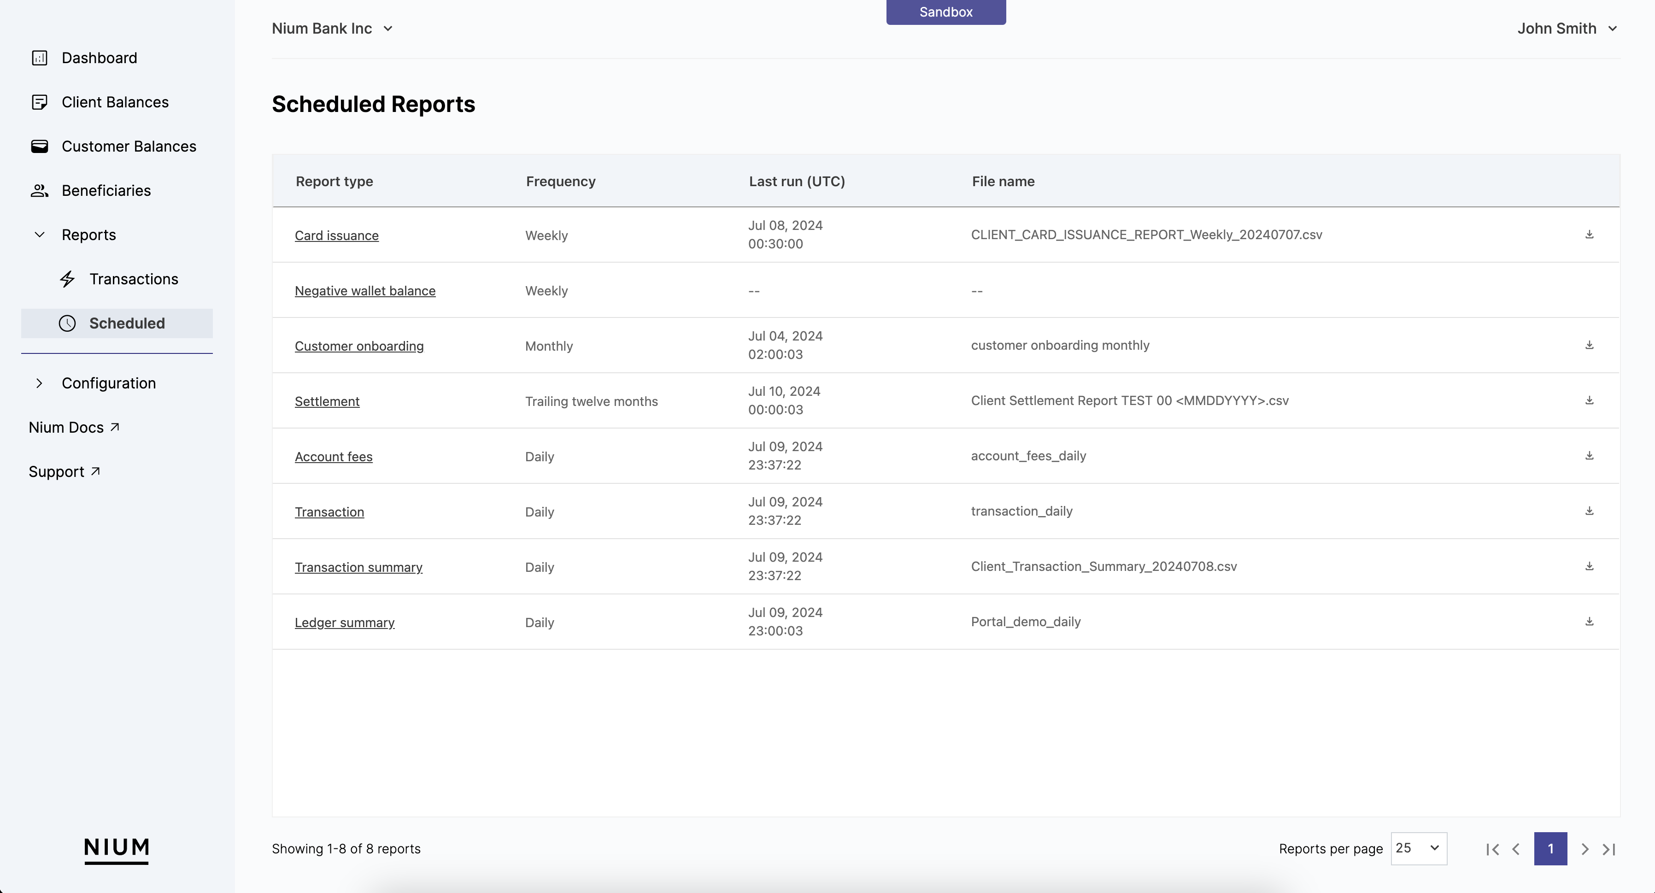Open the Support external link
This screenshot has height=893, width=1655.
[x=64, y=471]
